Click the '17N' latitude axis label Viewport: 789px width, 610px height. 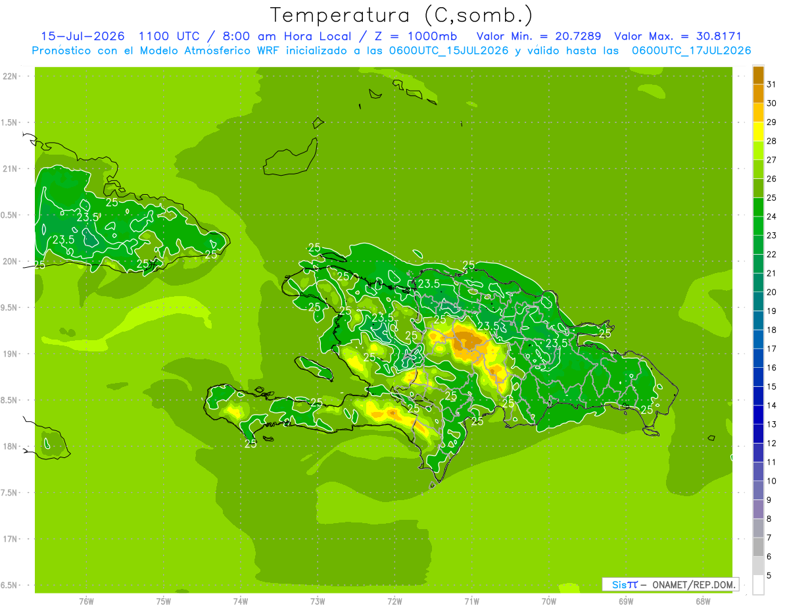click(11, 539)
